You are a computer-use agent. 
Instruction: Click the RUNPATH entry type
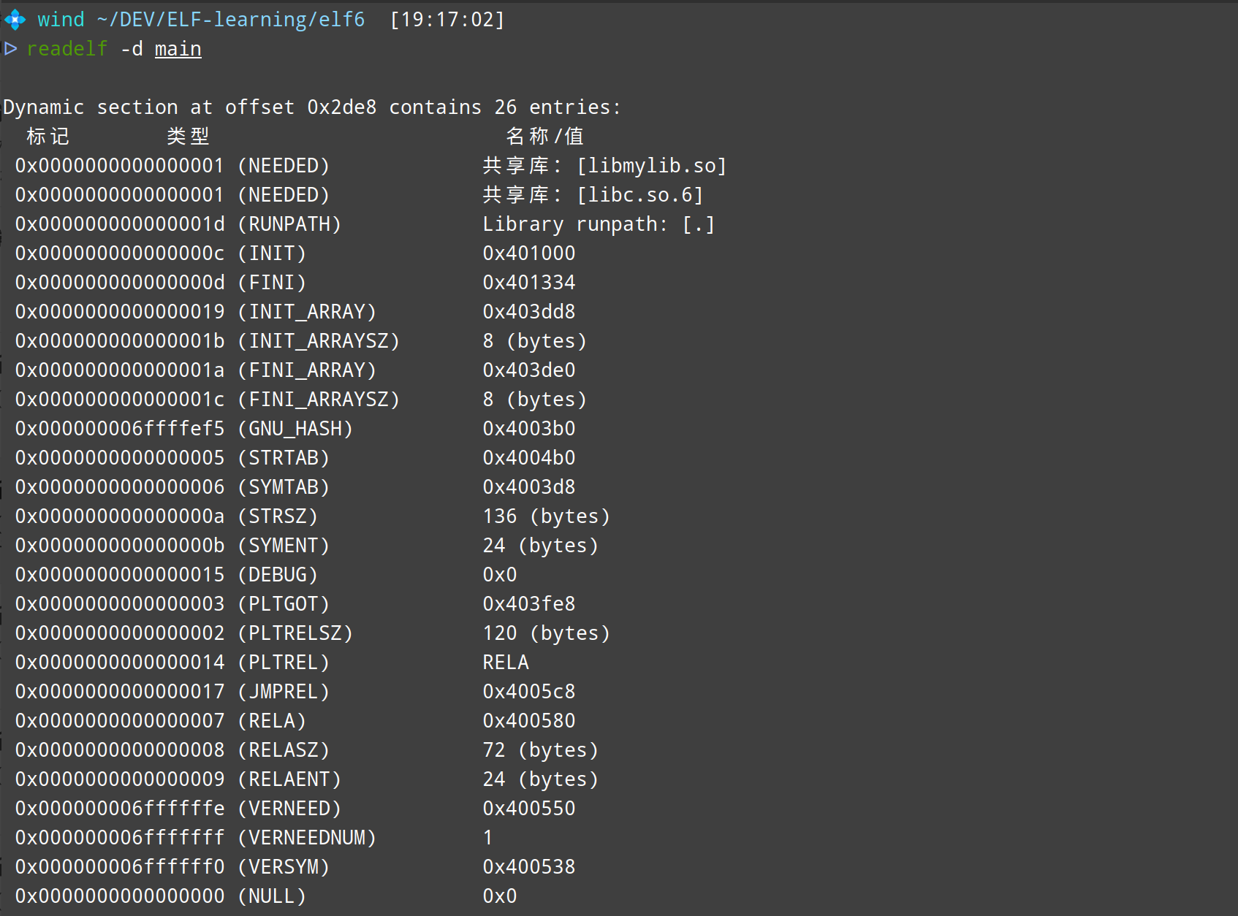pos(289,224)
